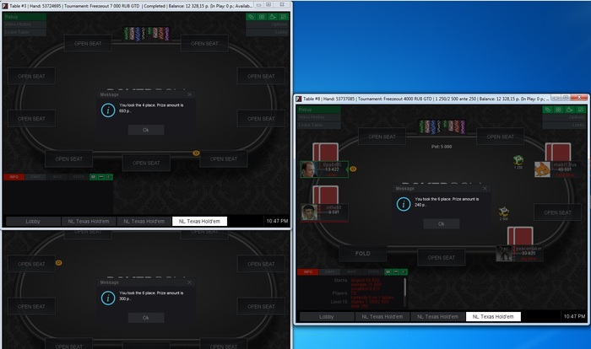This screenshot has width=591, height=349.
Task: Click Ok in Table #8 prize message
Action: (x=442, y=223)
